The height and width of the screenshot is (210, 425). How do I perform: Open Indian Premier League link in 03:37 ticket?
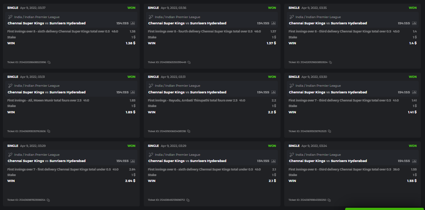point(37,17)
